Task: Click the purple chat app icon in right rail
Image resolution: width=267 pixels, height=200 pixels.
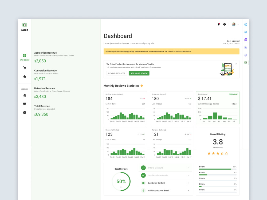Action: pyautogui.click(x=246, y=40)
